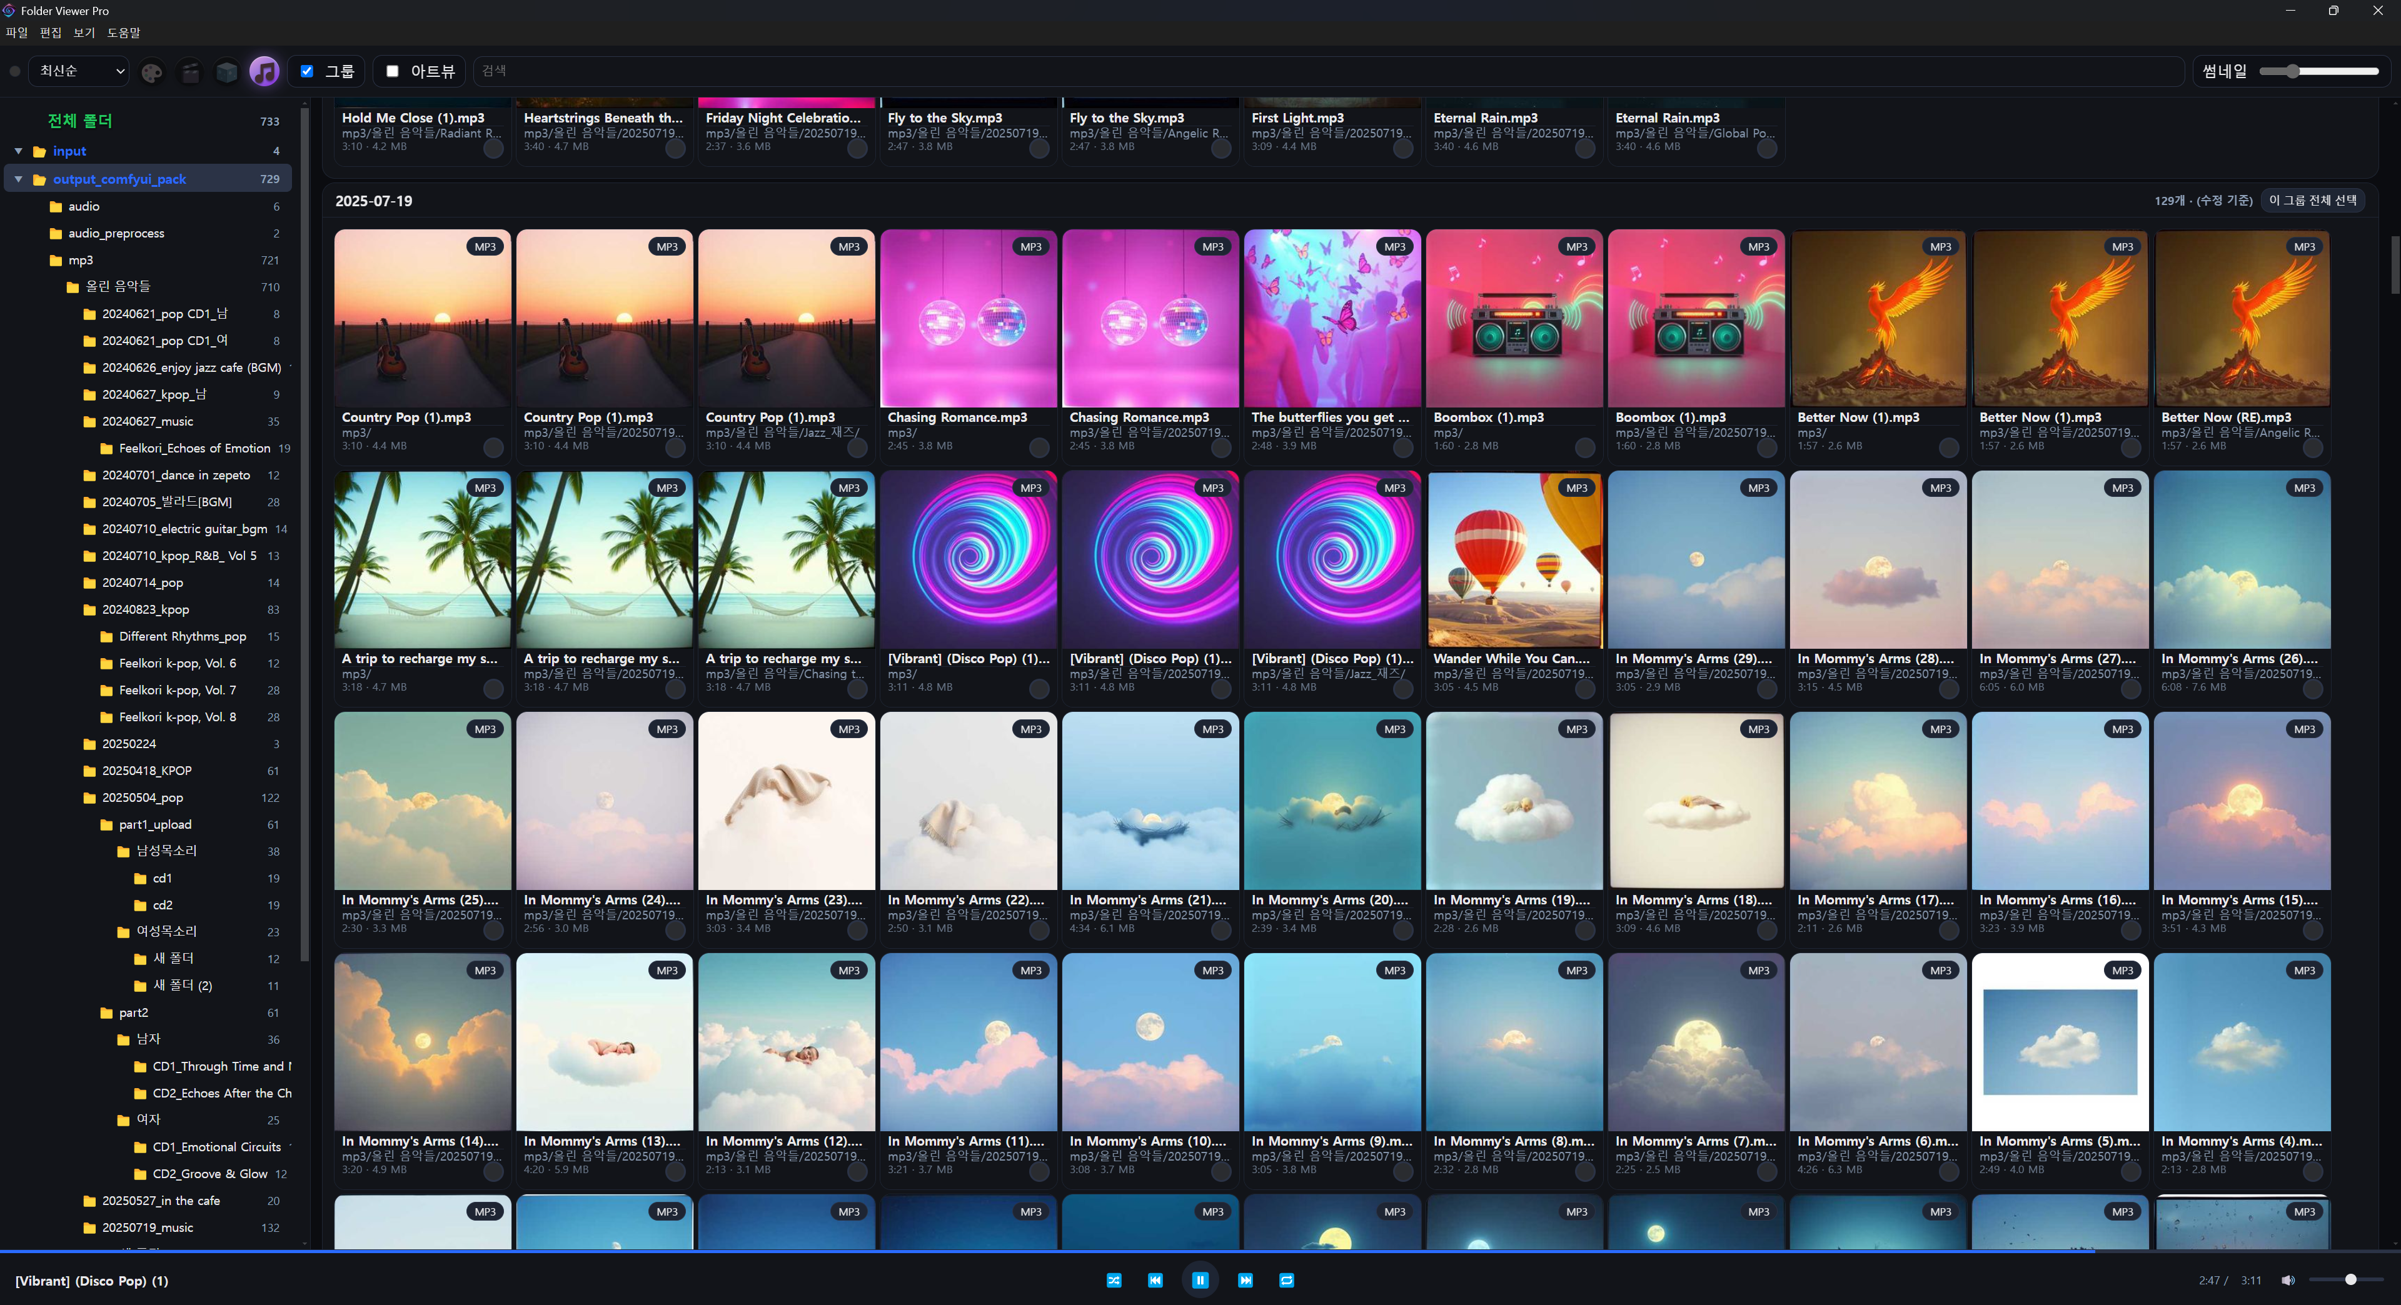Collapse the output_comfyui_pack folder tree
The width and height of the screenshot is (2401, 1305).
coord(19,179)
